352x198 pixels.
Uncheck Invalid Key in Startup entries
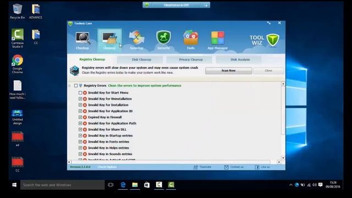pos(80,136)
